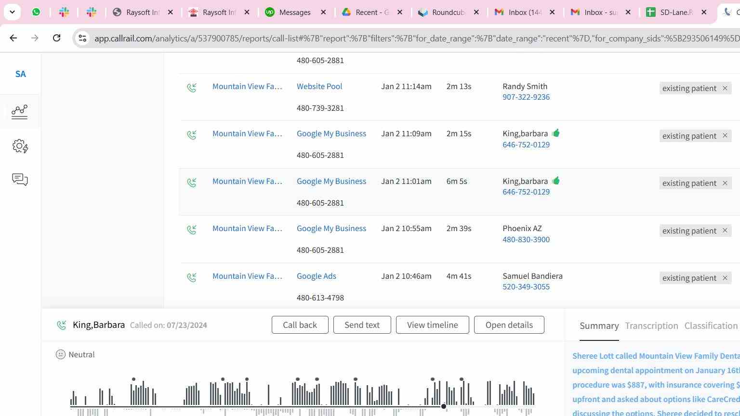Click the 6m 5s call duration
Viewport: 740px width, 416px height.
[x=457, y=181]
